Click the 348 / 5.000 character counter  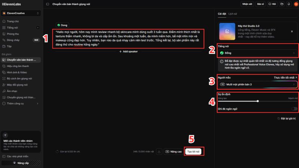tap(144, 152)
